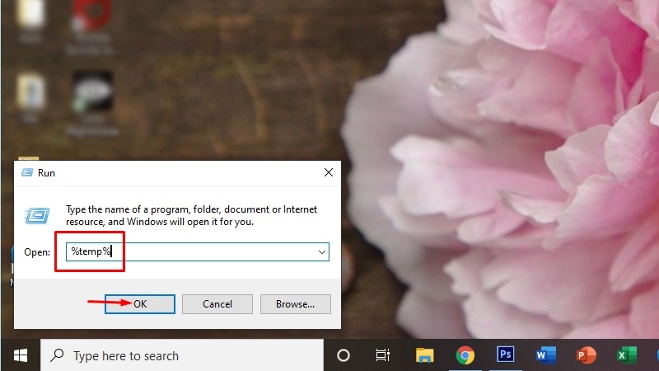Focus the Open text field containing %temp%

pos(198,252)
